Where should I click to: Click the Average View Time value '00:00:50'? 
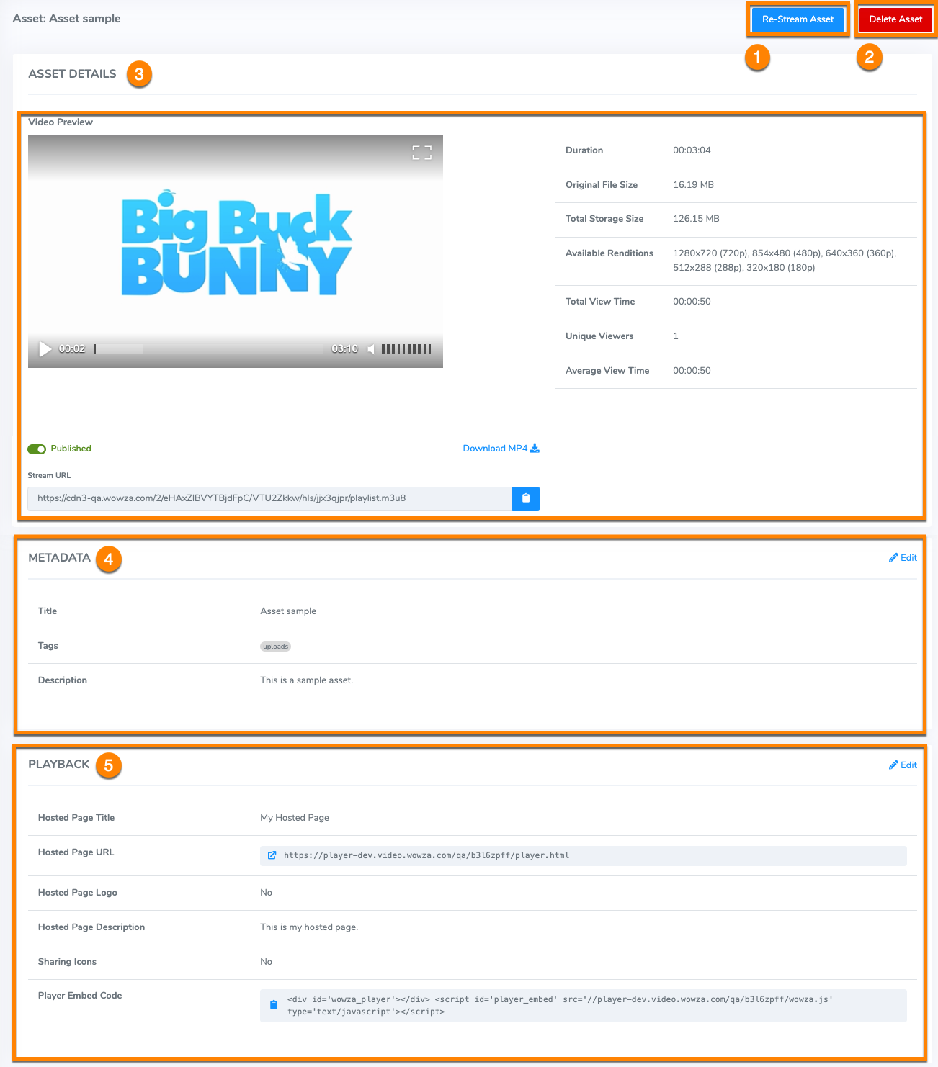tap(692, 371)
